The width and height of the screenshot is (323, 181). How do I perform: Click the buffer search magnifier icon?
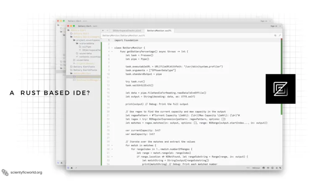[275, 36]
